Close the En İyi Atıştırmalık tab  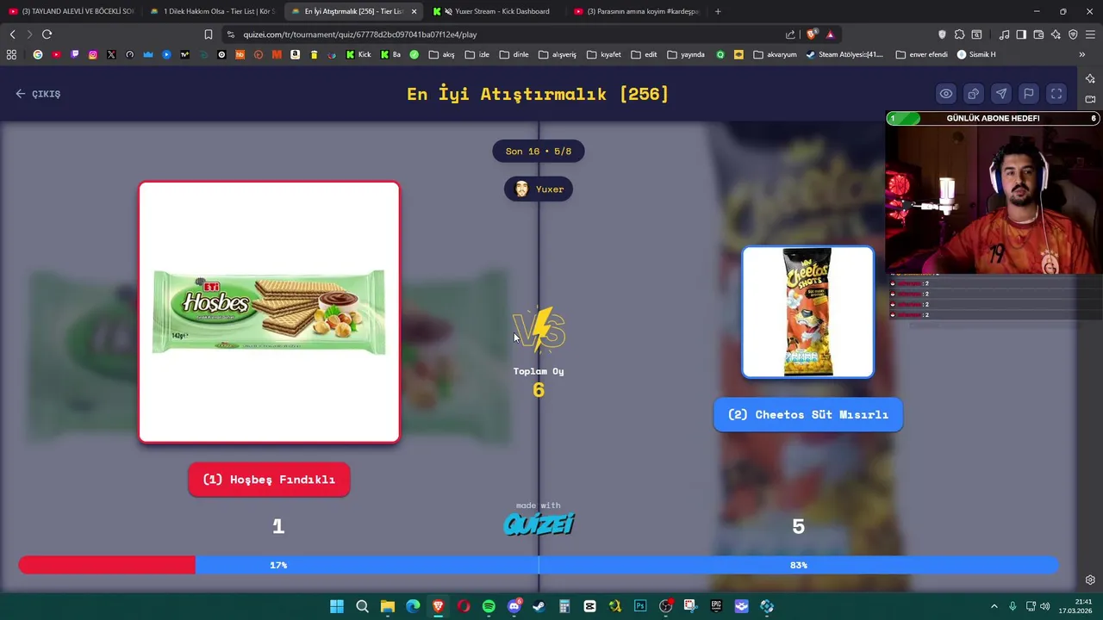point(414,11)
